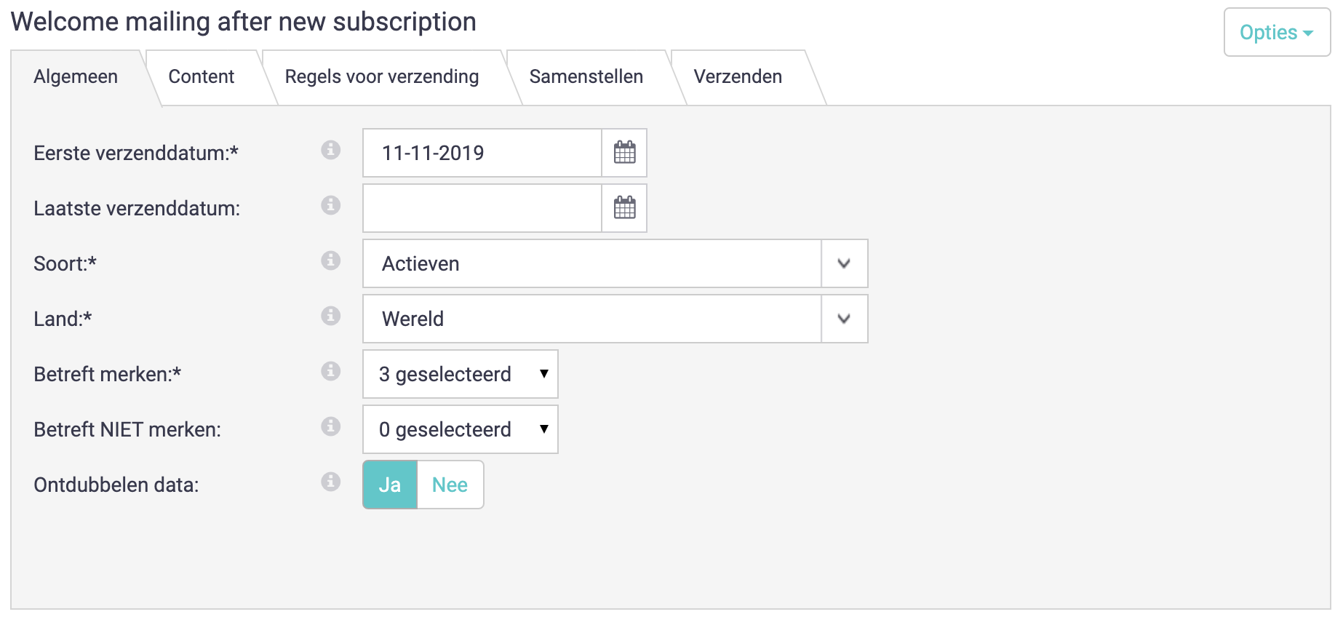Image resolution: width=1343 pixels, height=617 pixels.
Task: Click the Soort field showing Actieven
Action: (592, 263)
